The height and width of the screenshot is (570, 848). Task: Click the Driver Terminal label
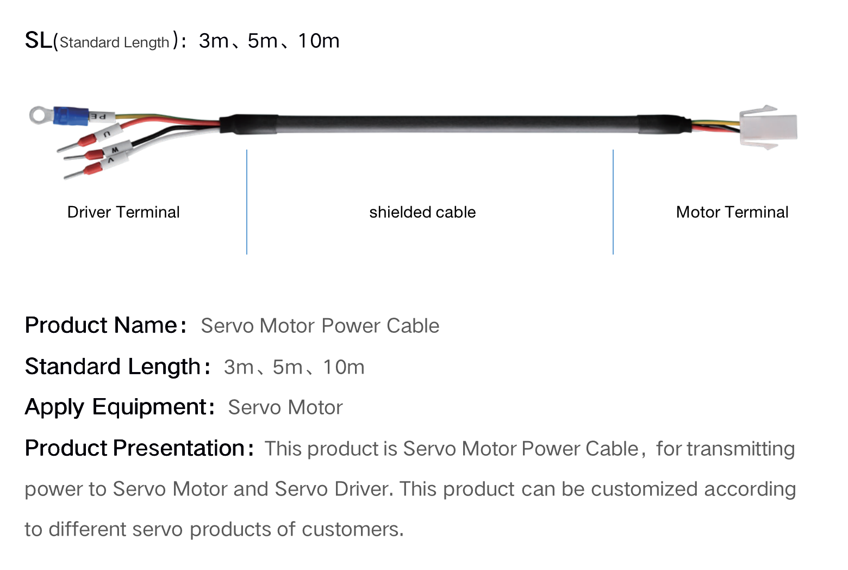pos(123,212)
